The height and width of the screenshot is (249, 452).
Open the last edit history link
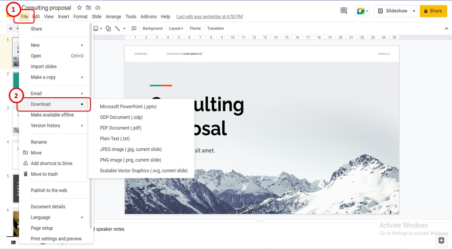[210, 17]
